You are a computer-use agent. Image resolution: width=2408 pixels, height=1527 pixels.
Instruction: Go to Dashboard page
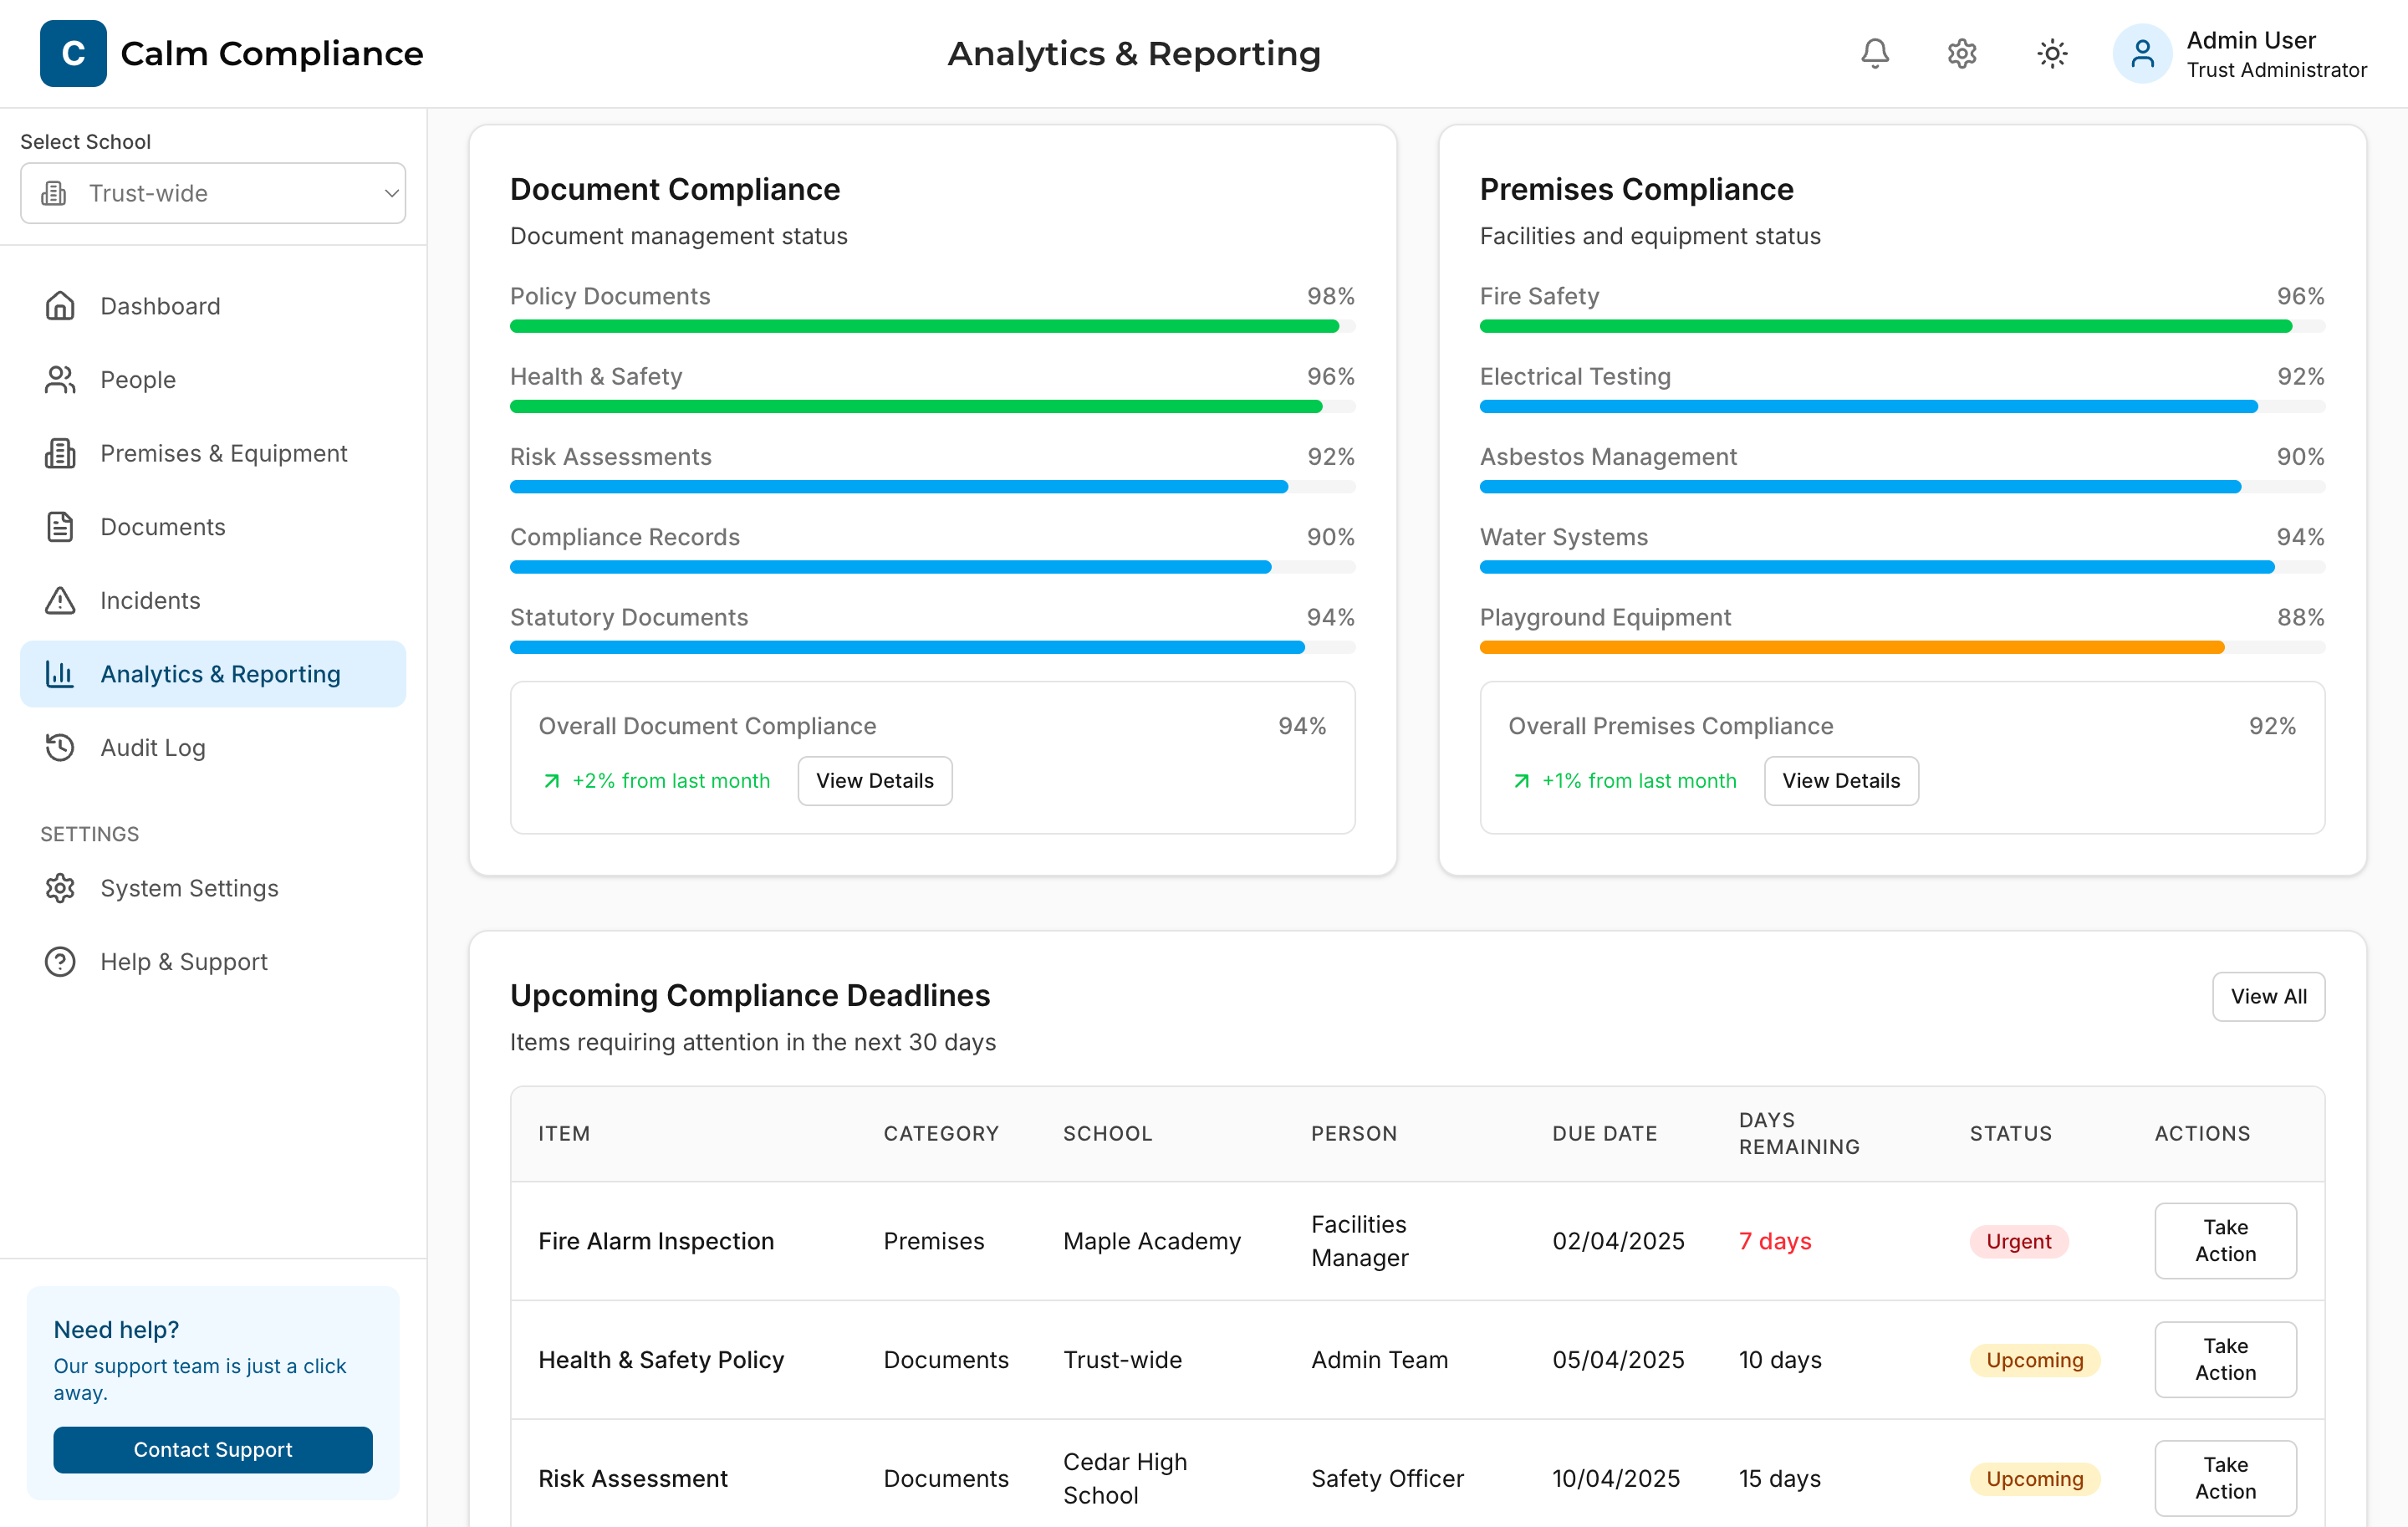pyautogui.click(x=213, y=306)
